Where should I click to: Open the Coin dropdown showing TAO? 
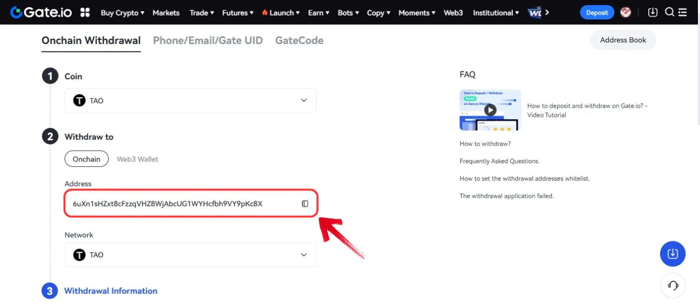tap(190, 100)
